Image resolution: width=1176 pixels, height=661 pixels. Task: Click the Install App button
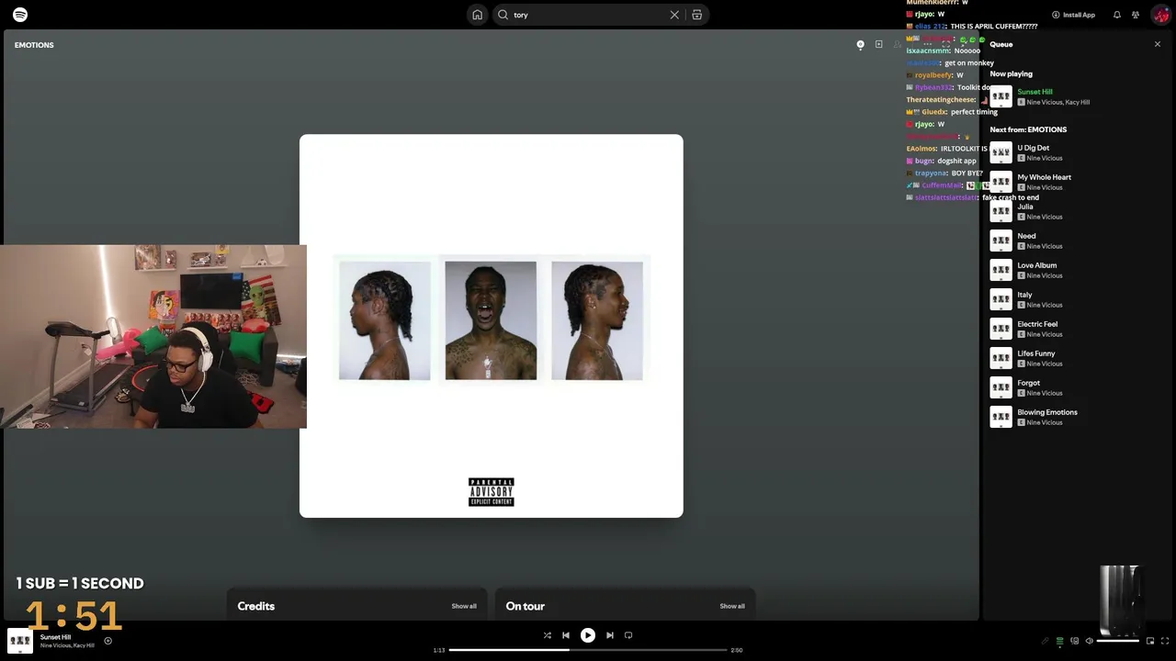click(x=1073, y=15)
